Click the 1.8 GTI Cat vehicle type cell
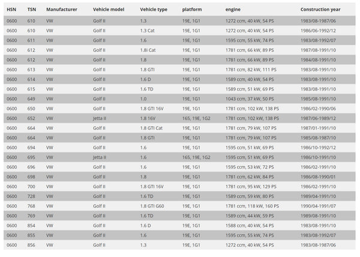360x257 pixels. pyautogui.click(x=152, y=128)
